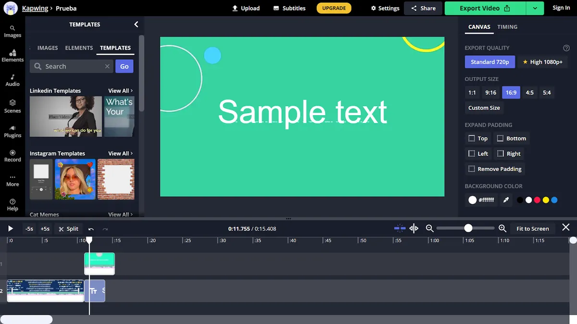The image size is (577, 324).
Task: View All Instagram Templates
Action: coord(120,154)
